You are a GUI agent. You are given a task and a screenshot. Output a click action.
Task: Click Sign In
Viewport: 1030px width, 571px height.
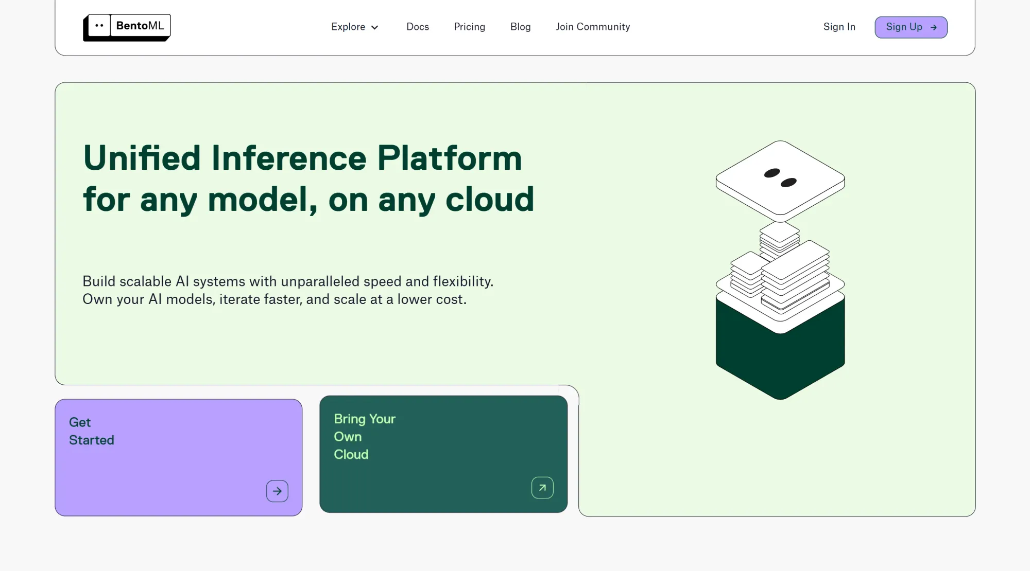coord(839,27)
